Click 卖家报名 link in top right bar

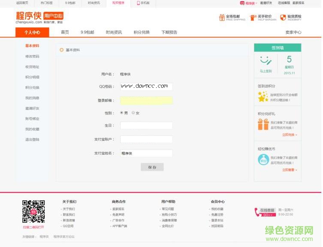pyautogui.click(x=299, y=3)
